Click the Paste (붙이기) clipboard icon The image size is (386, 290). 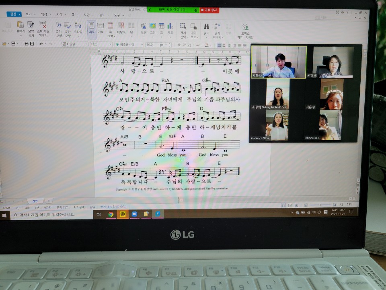20,25
